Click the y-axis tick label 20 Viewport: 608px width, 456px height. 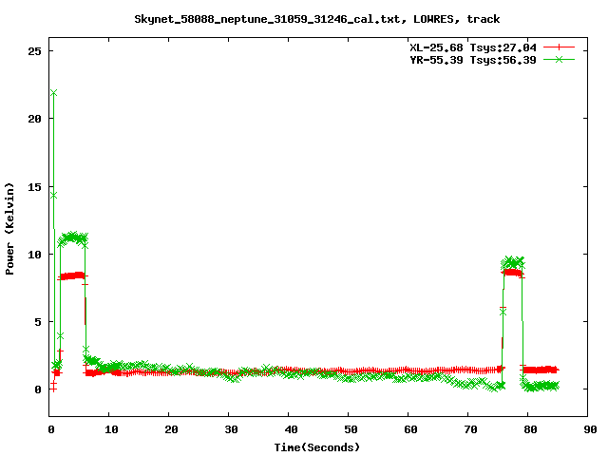(x=34, y=119)
